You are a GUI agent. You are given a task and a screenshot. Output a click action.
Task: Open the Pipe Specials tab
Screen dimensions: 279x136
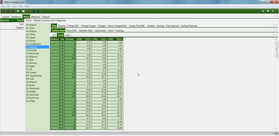173,26
